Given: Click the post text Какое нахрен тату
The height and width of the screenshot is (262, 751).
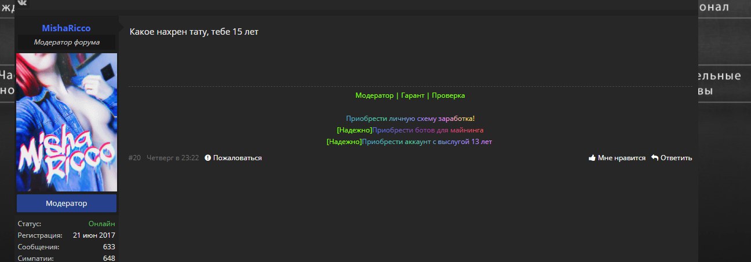Looking at the screenshot, I should (194, 32).
